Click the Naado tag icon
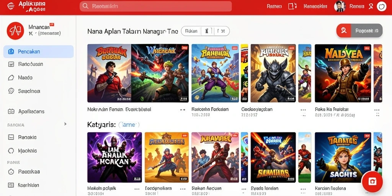This screenshot has width=392, height=196. [11, 78]
